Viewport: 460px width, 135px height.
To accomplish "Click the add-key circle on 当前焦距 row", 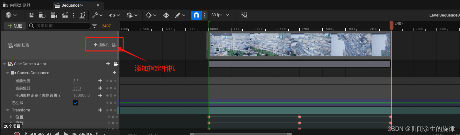I will (111, 88).
